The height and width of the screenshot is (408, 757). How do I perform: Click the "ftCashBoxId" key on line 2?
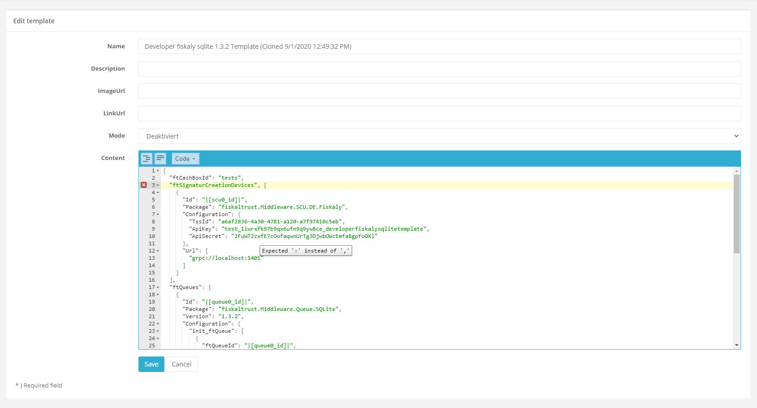click(190, 178)
